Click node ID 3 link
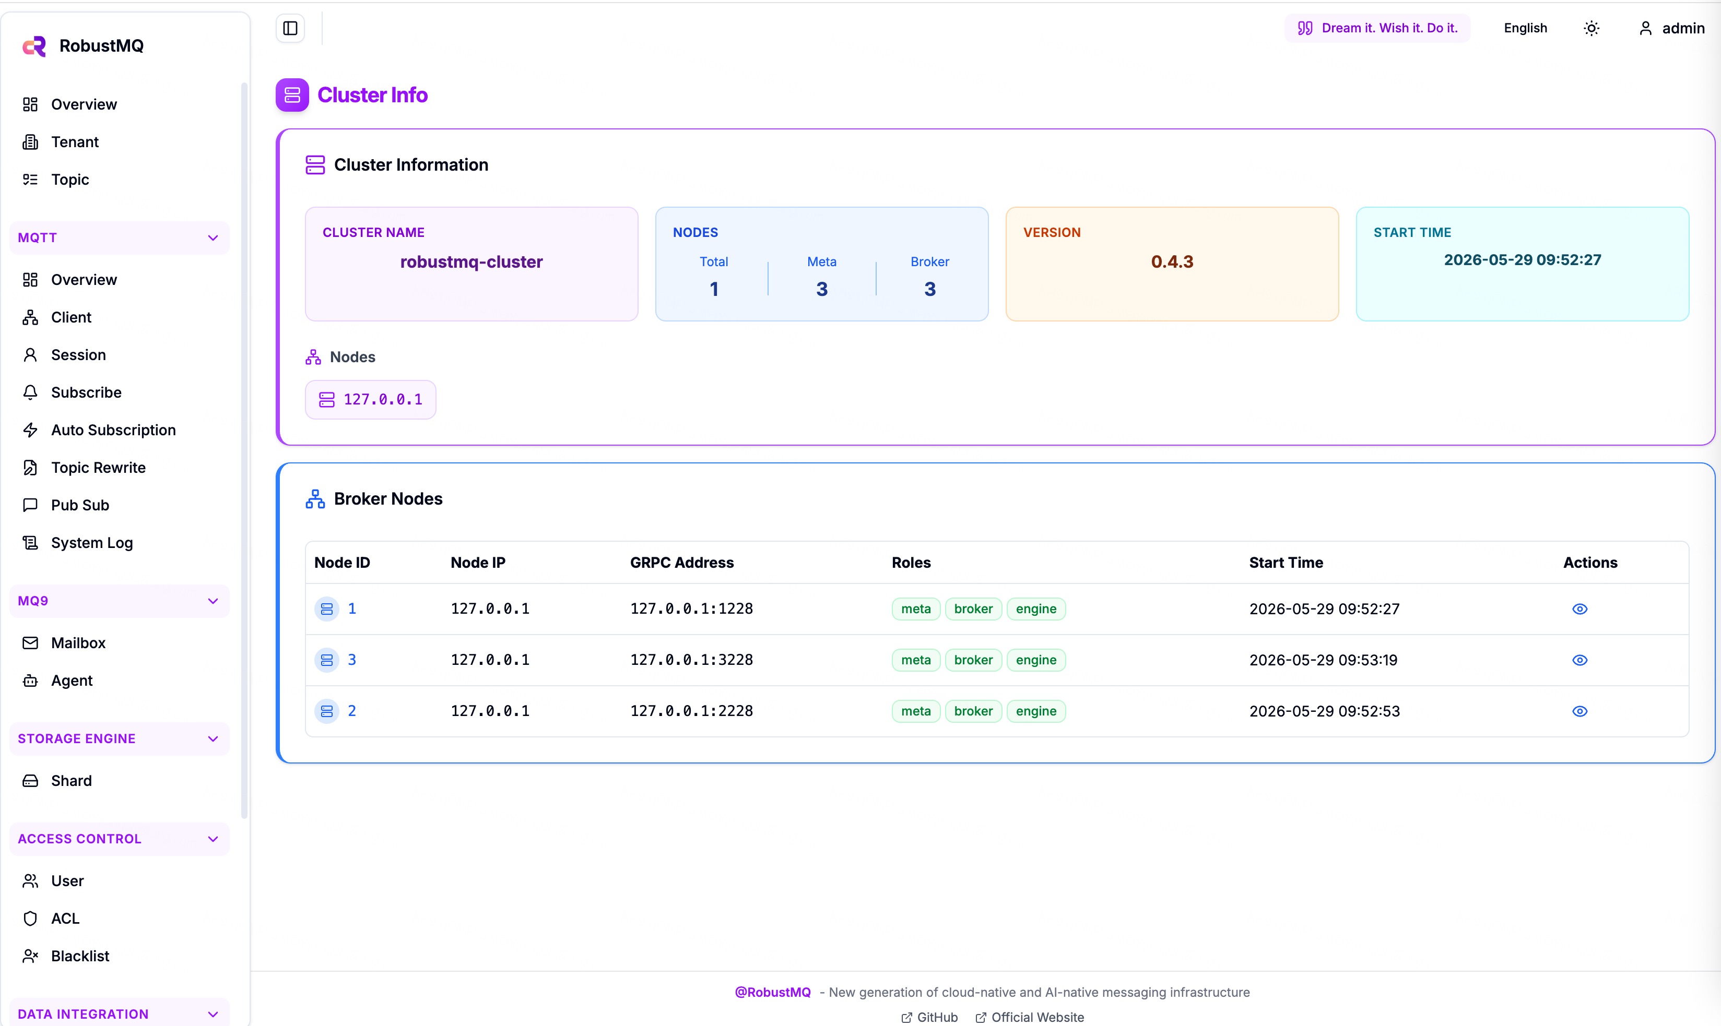The height and width of the screenshot is (1026, 1721). [352, 660]
